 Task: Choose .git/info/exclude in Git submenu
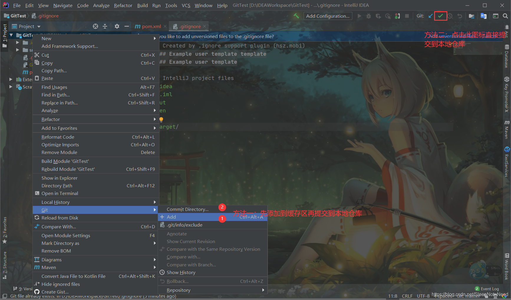[213, 225]
